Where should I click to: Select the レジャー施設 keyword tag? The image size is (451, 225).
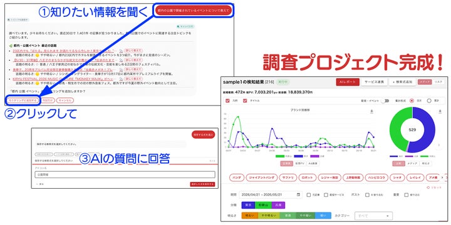pos(329,177)
